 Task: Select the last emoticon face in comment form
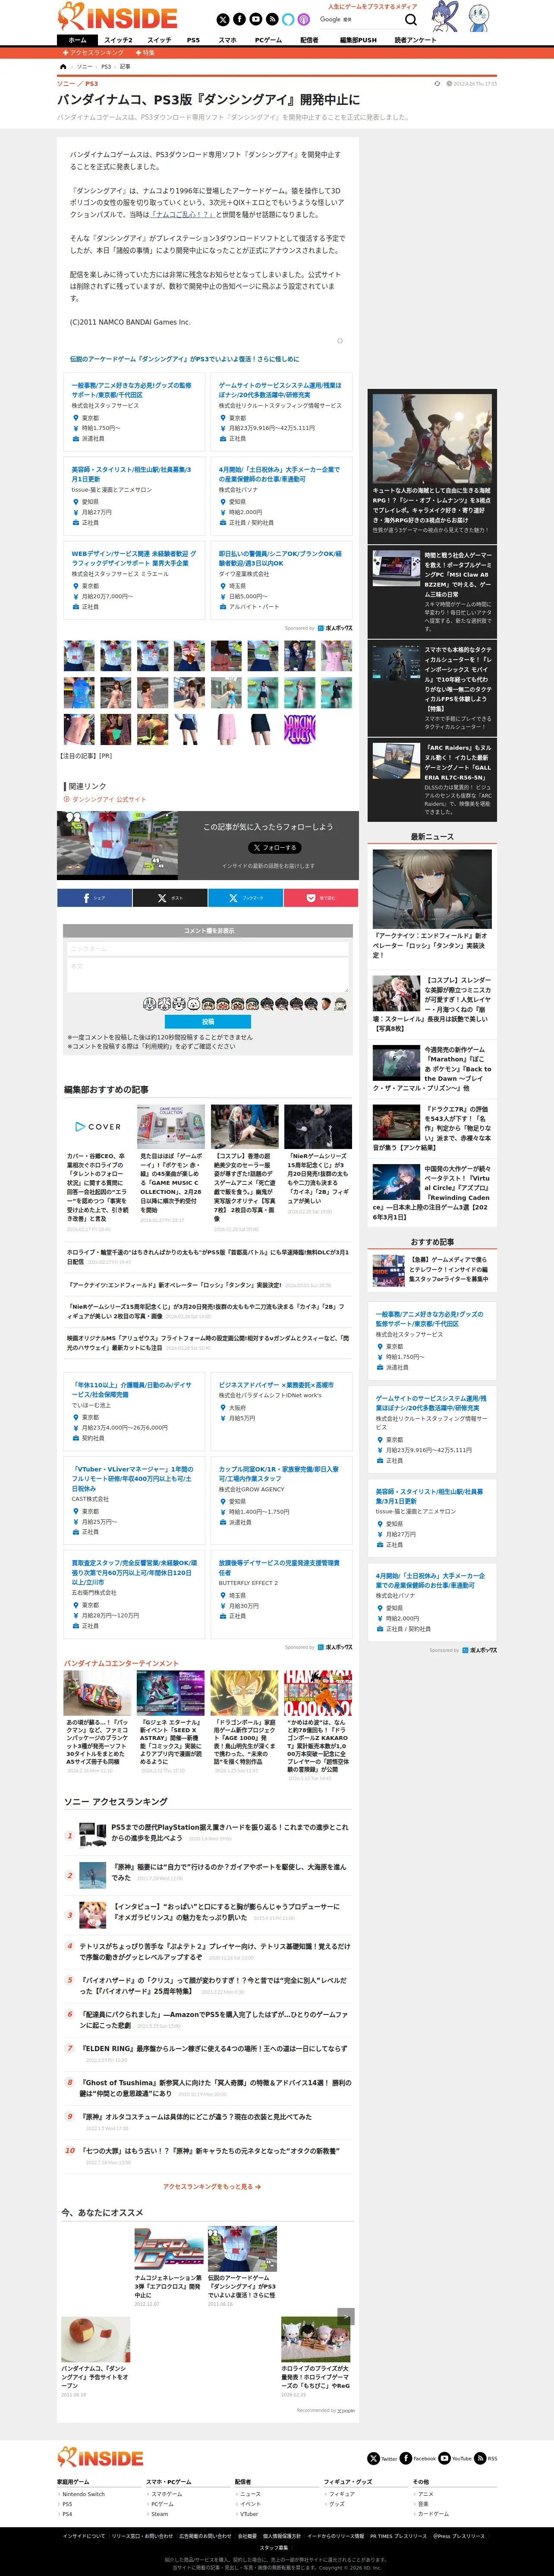coord(341,1003)
